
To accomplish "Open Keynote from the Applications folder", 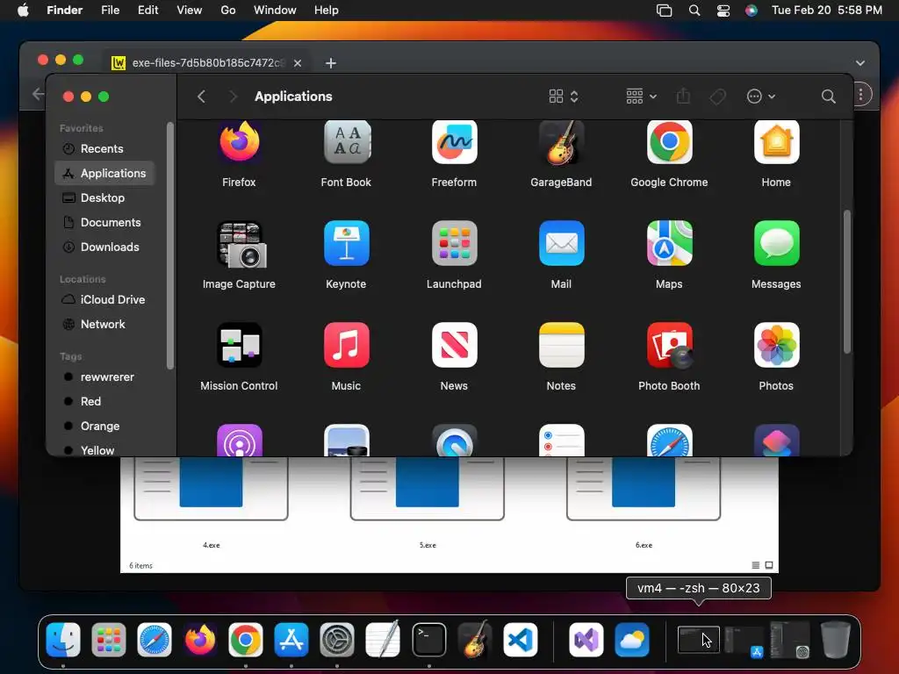I will 346,244.
